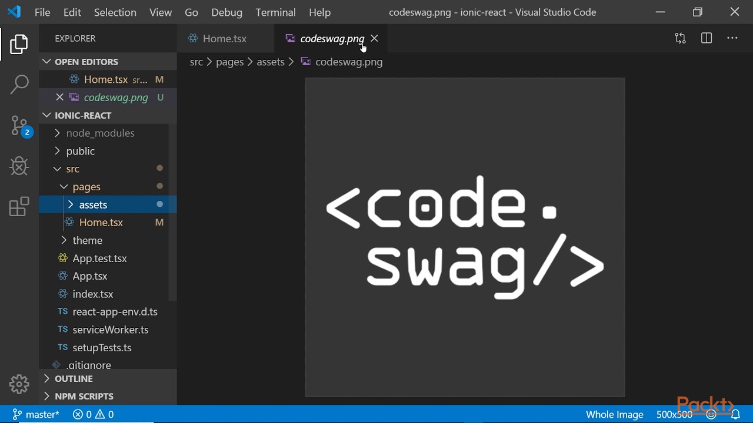753x423 pixels.
Task: Collapse the Open Editors section
Action: pos(108,62)
